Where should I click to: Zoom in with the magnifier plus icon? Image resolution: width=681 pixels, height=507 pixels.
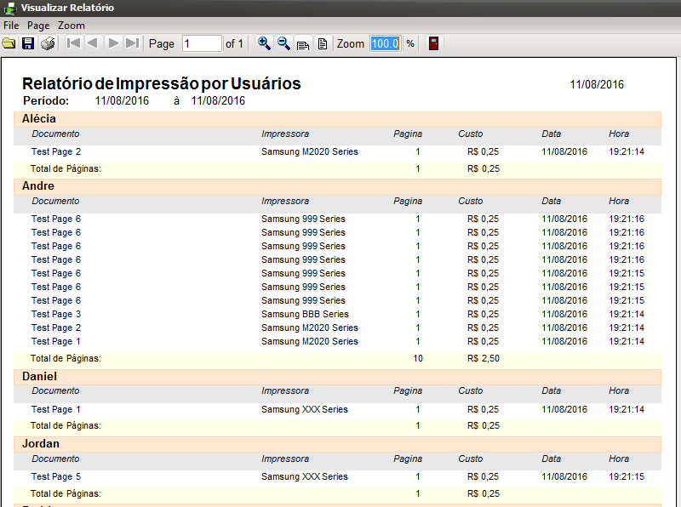[x=264, y=43]
